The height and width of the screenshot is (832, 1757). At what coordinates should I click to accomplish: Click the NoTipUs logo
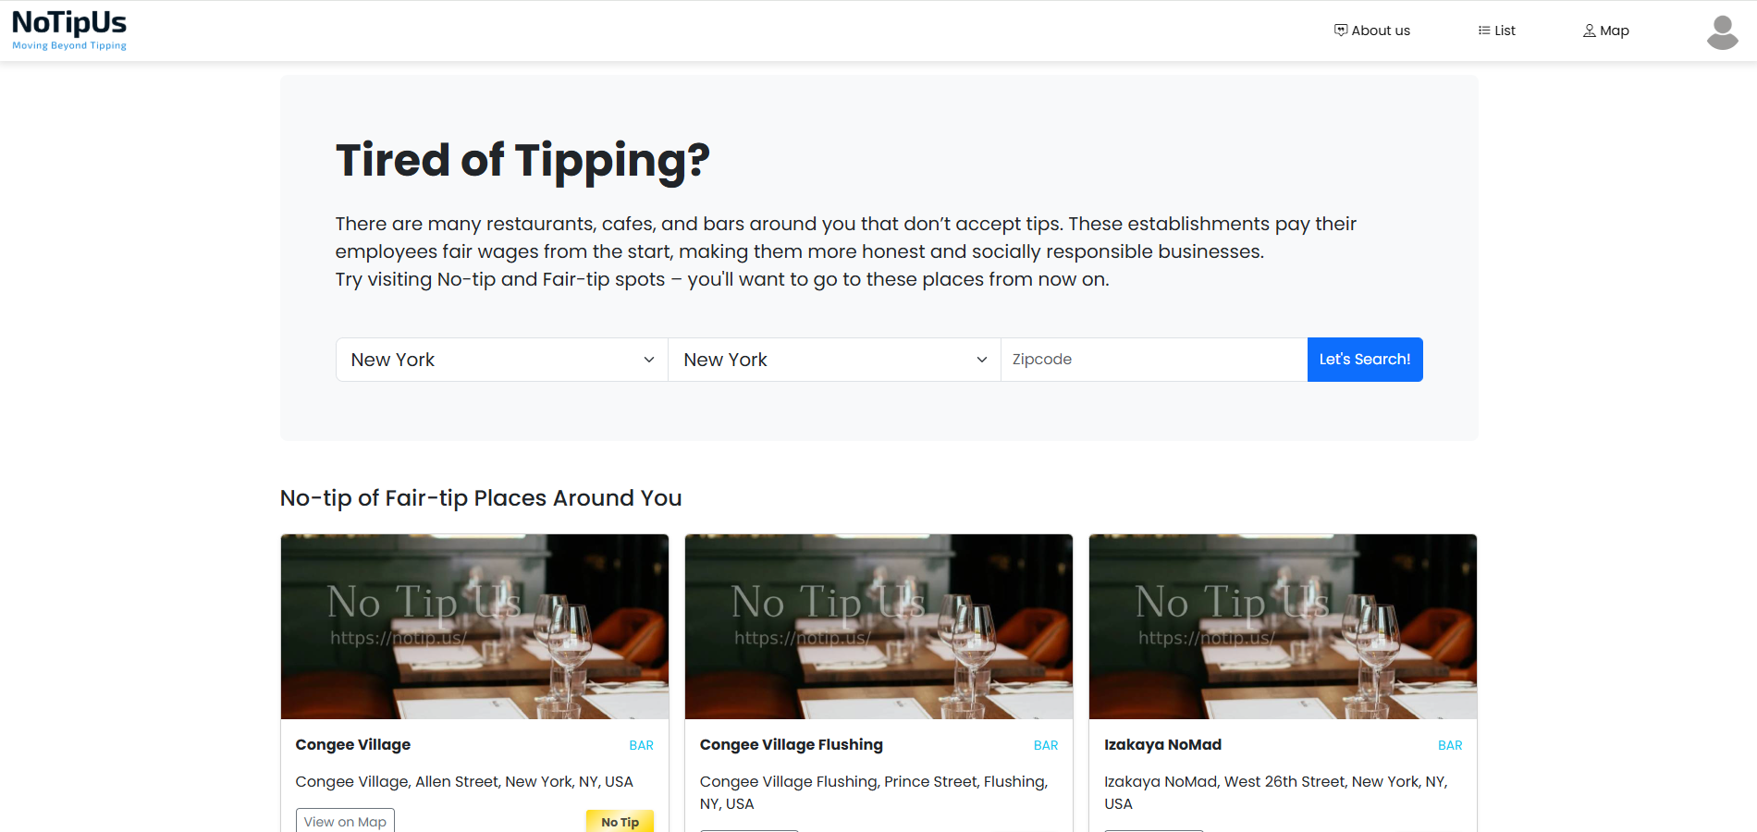(x=69, y=31)
